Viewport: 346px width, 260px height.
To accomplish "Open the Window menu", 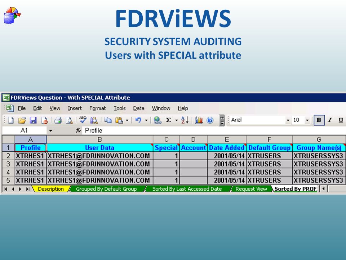I will coord(161,108).
